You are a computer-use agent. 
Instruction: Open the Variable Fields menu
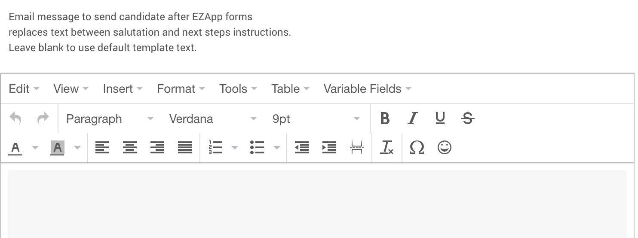pos(367,89)
